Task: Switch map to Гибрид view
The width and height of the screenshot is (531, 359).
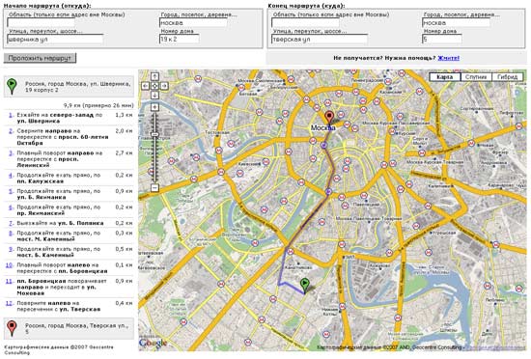Action: point(507,77)
